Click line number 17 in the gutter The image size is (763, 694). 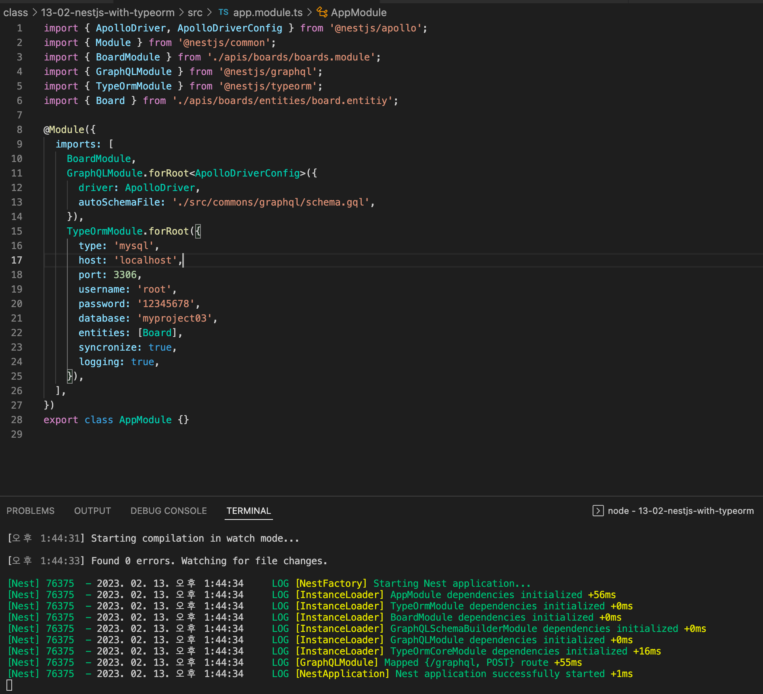(17, 260)
